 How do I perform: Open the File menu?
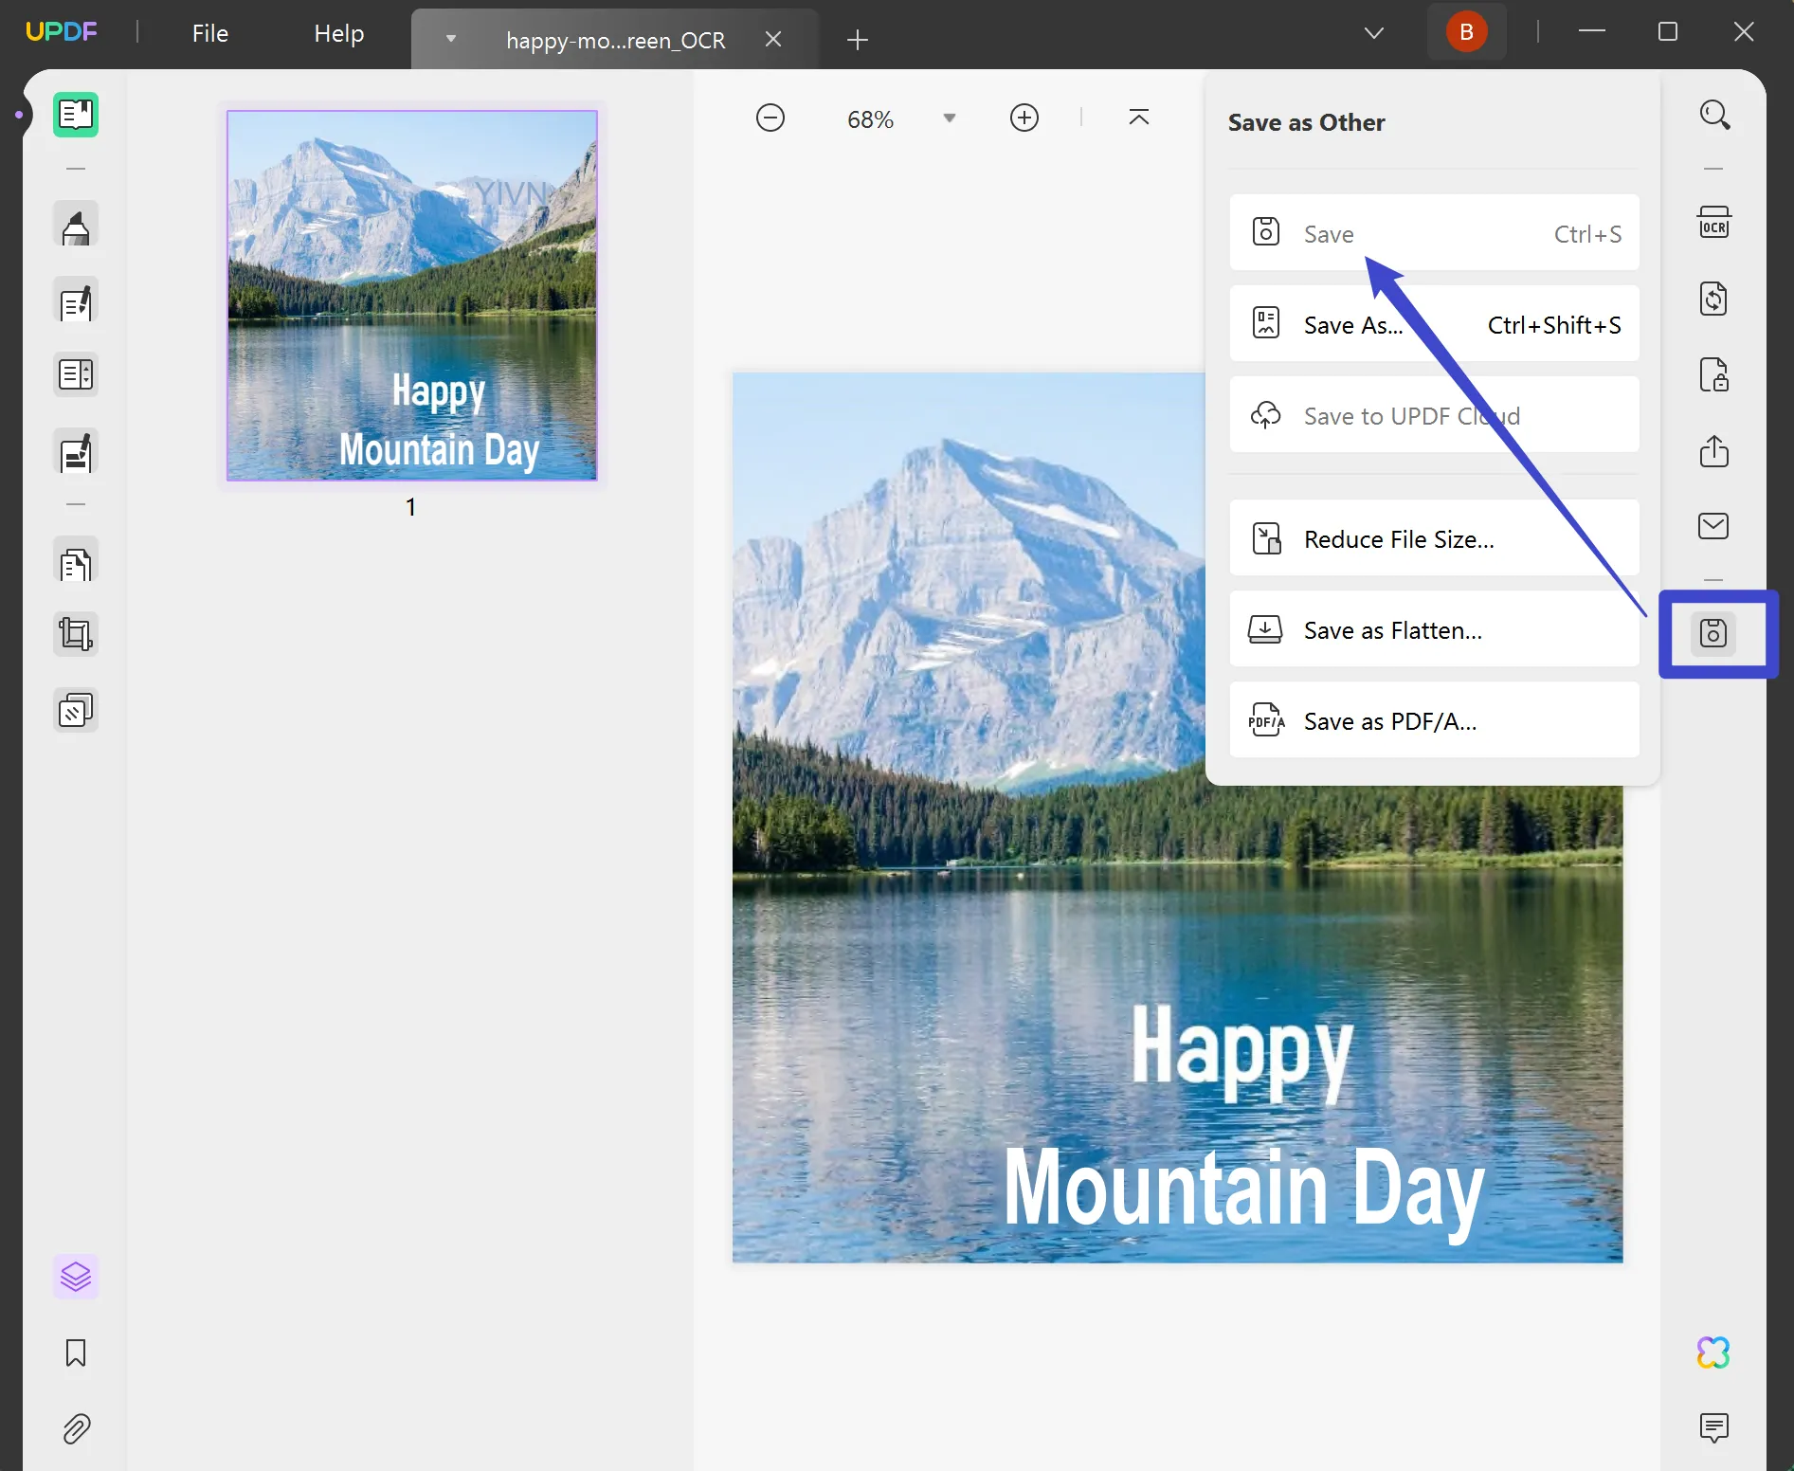210,33
